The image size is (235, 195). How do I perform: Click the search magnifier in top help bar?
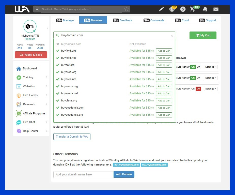click(x=37, y=9)
